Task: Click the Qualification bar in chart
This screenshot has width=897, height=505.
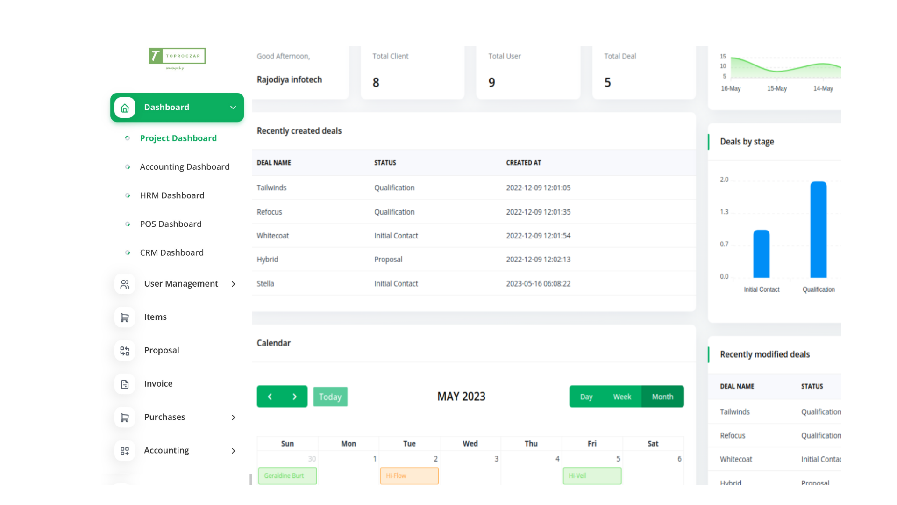Action: tap(818, 230)
